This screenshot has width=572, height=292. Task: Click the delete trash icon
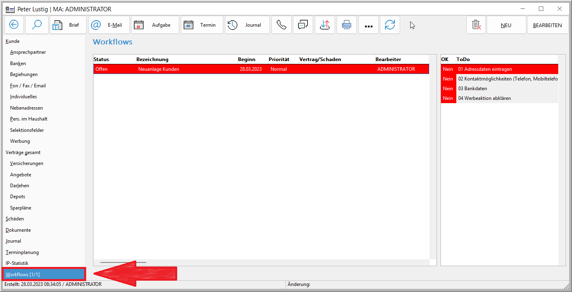(476, 25)
